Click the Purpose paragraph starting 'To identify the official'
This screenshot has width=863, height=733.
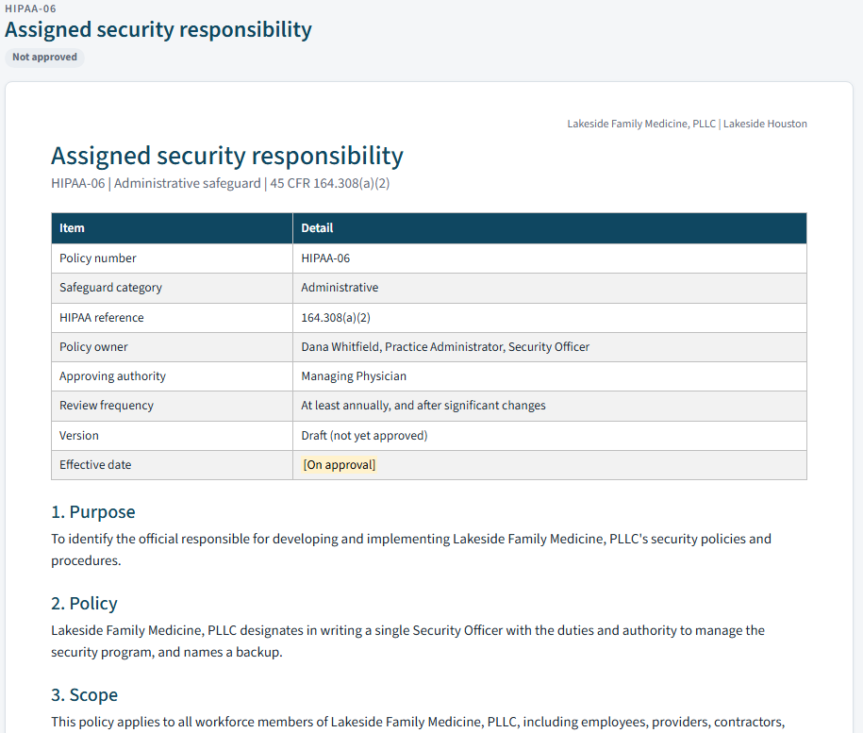pos(411,550)
